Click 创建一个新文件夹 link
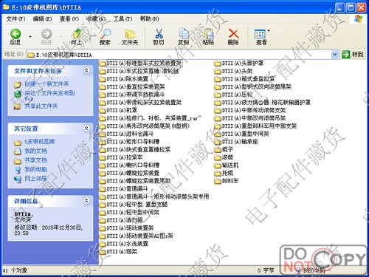Image resolution: width=369 pixels, height=277 pixels. [x=46, y=84]
